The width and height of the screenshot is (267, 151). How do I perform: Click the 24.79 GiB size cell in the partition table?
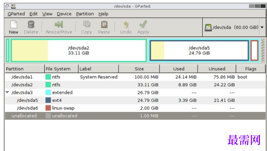148,100
